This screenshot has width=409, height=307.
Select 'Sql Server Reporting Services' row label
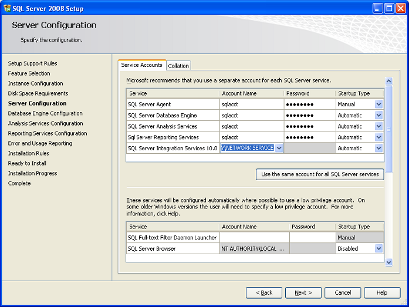pos(163,137)
